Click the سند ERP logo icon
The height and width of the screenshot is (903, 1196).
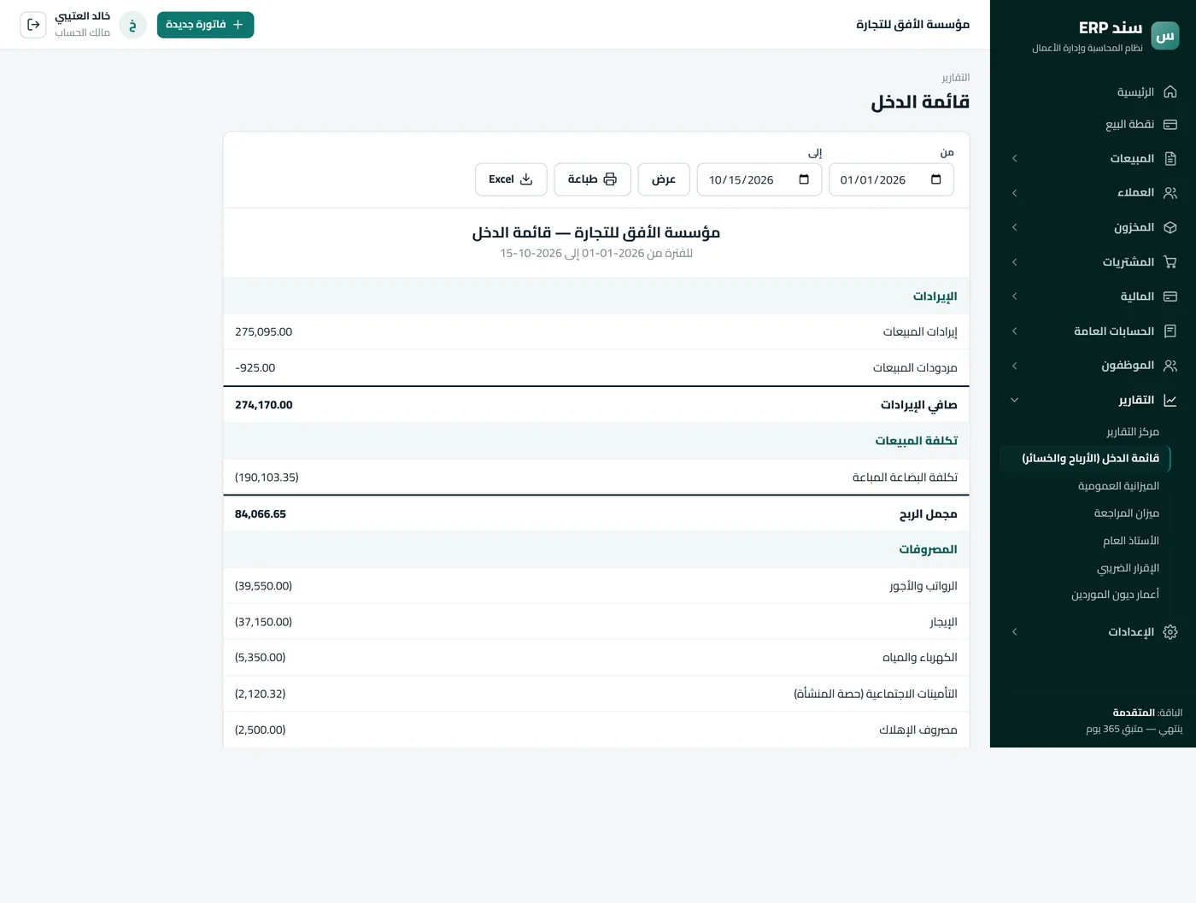coord(1165,36)
